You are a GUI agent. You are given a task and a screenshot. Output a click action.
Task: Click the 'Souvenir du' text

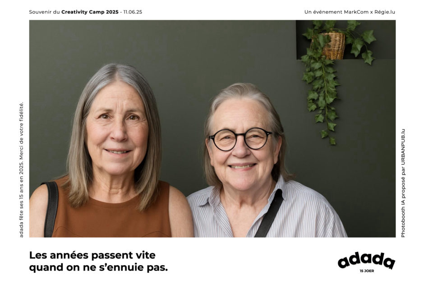[x=44, y=12]
